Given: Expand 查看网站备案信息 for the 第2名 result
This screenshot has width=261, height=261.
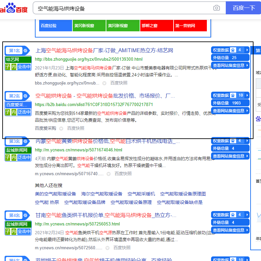Looking at the screenshot, I should click(x=230, y=111).
